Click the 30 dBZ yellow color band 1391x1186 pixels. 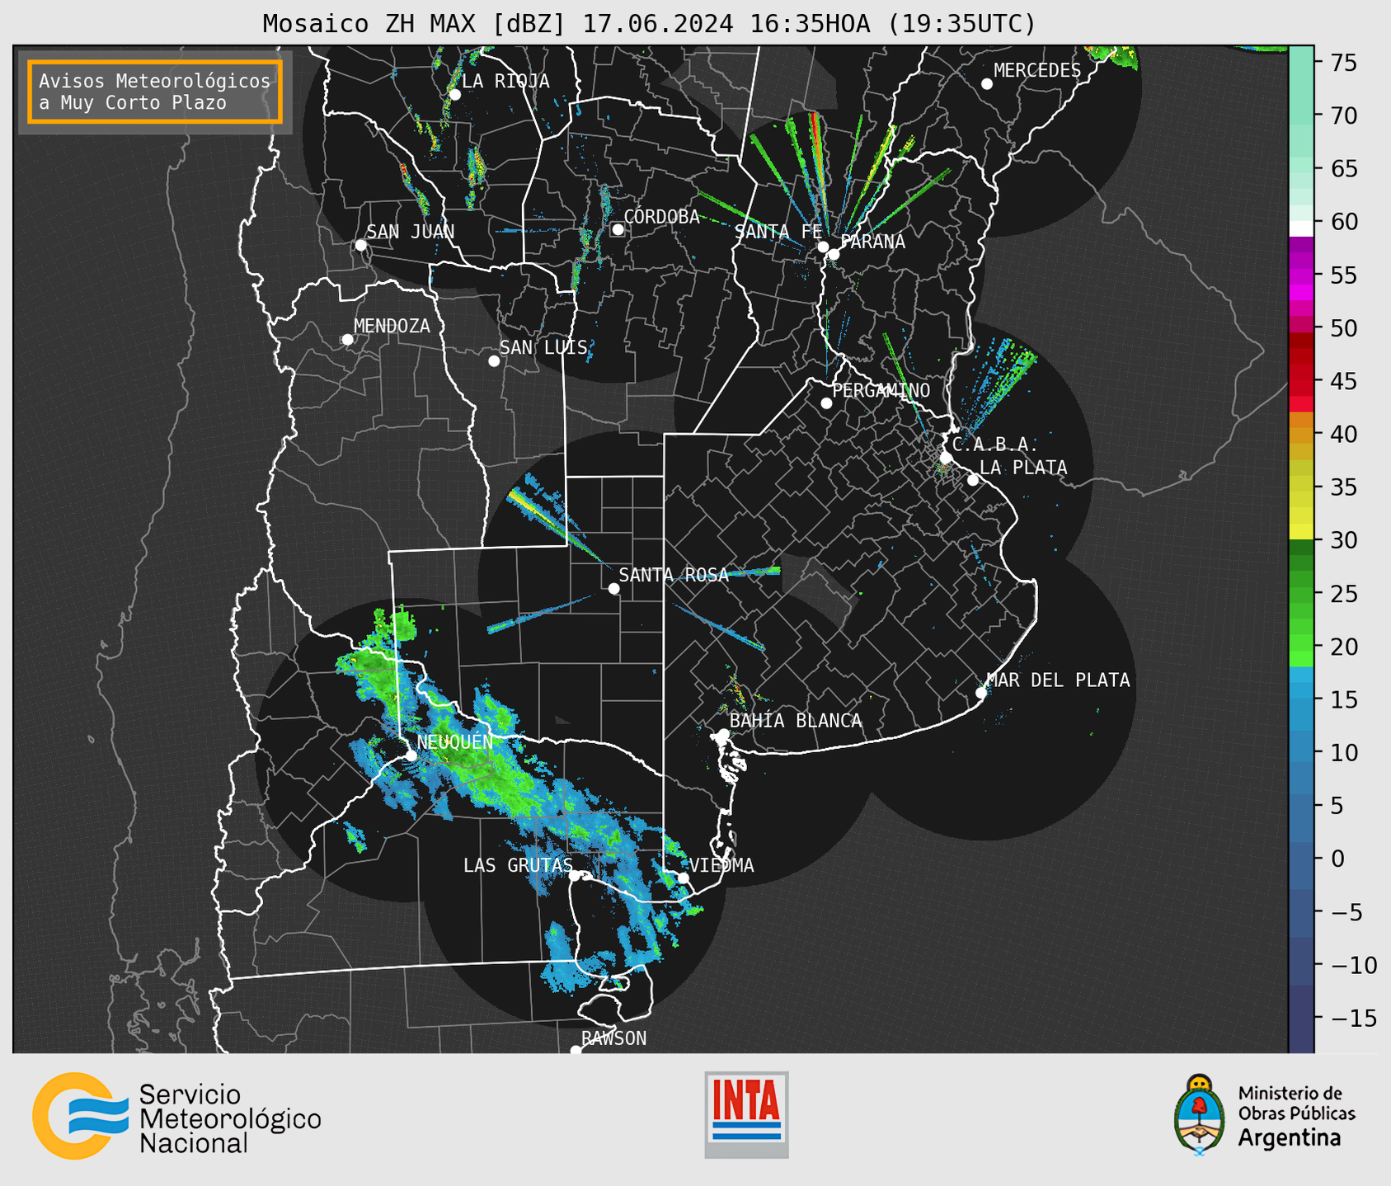pos(1301,531)
